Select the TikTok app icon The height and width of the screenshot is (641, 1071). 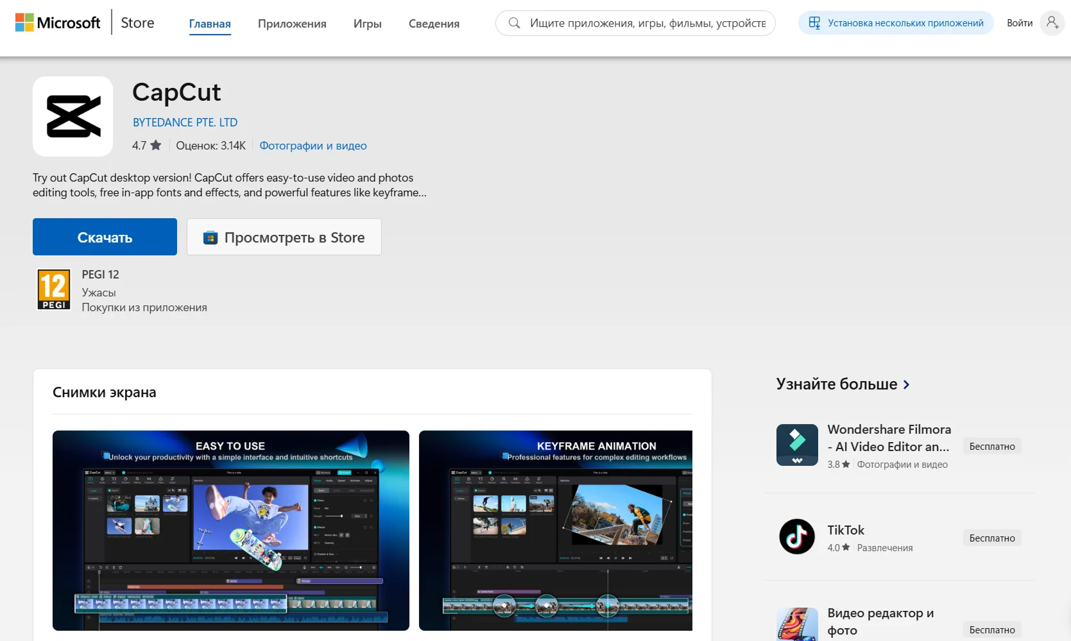pyautogui.click(x=796, y=537)
